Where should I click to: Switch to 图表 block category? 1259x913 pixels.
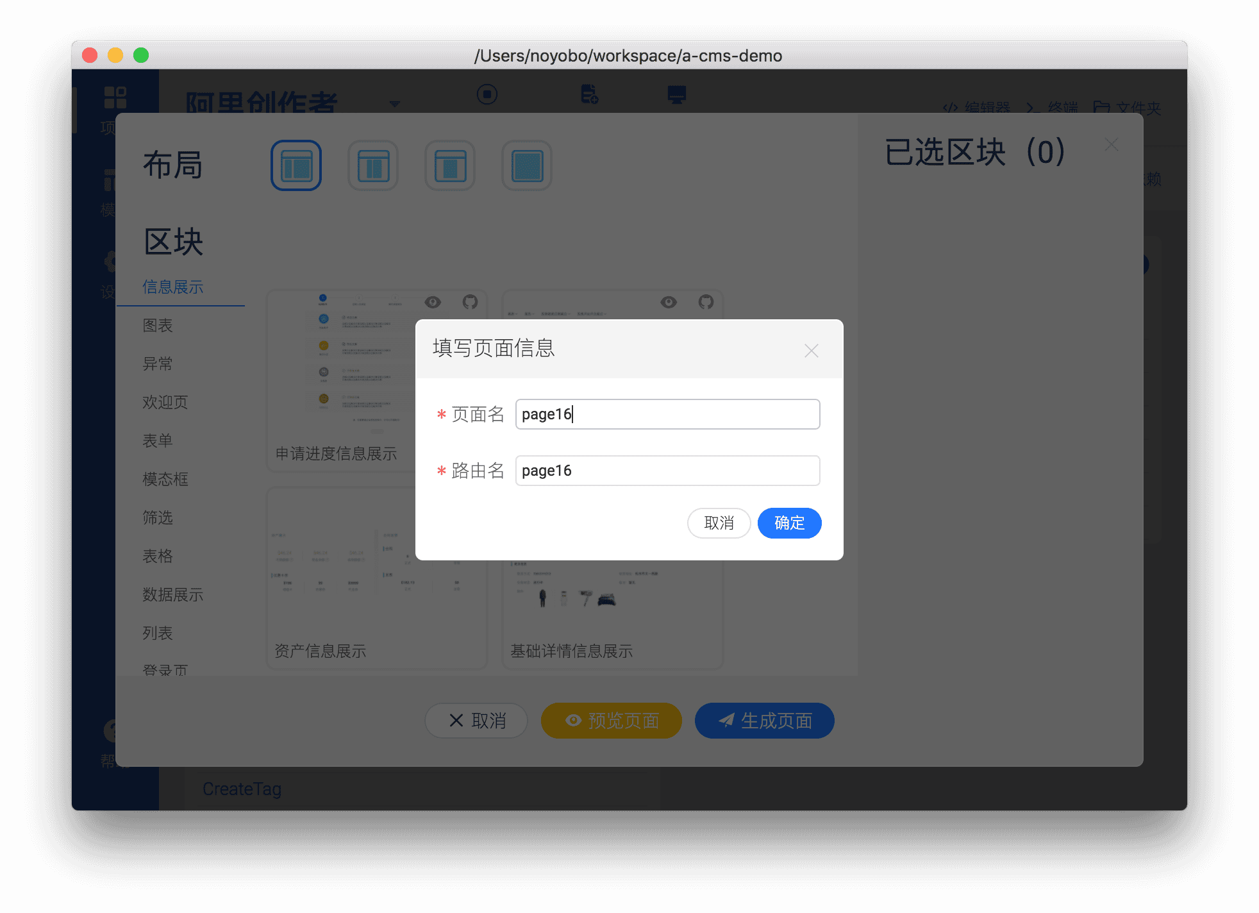[158, 326]
